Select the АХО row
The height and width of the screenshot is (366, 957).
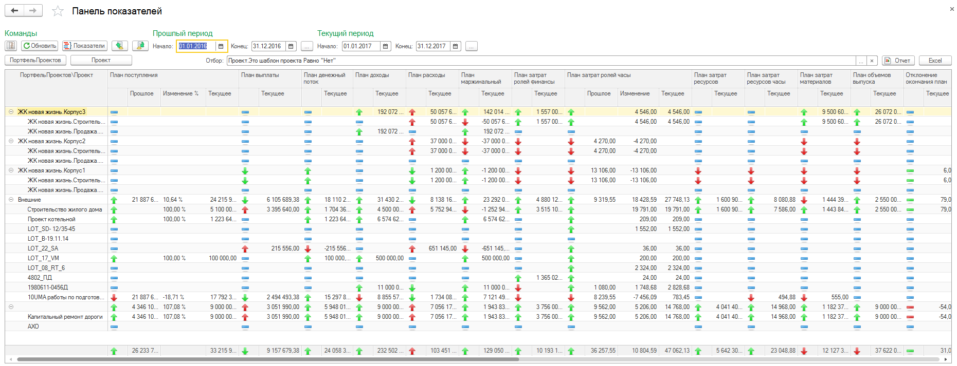pos(478,326)
